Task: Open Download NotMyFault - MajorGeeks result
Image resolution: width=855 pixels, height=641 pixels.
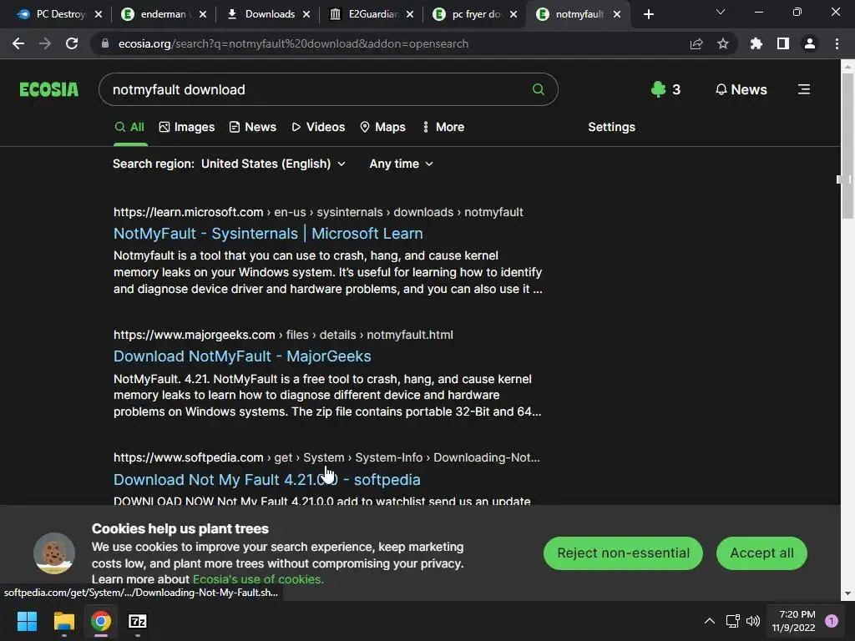Action: (x=242, y=356)
